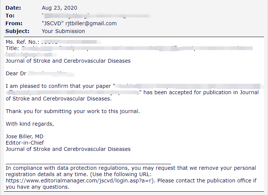The image size is (268, 195).
Task: Click the Title label in message body
Action: coord(12,48)
